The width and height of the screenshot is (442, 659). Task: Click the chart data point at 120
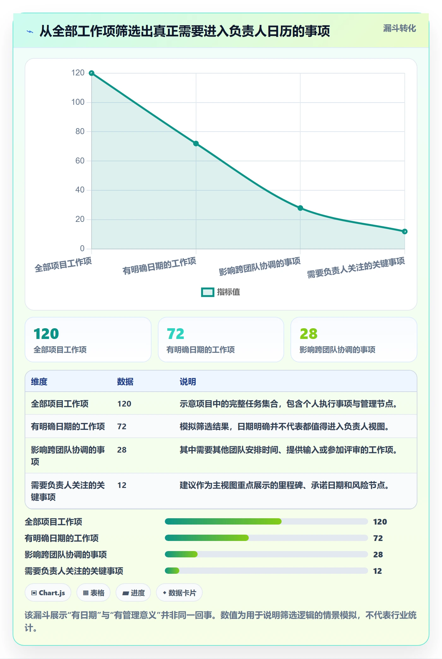(x=92, y=73)
